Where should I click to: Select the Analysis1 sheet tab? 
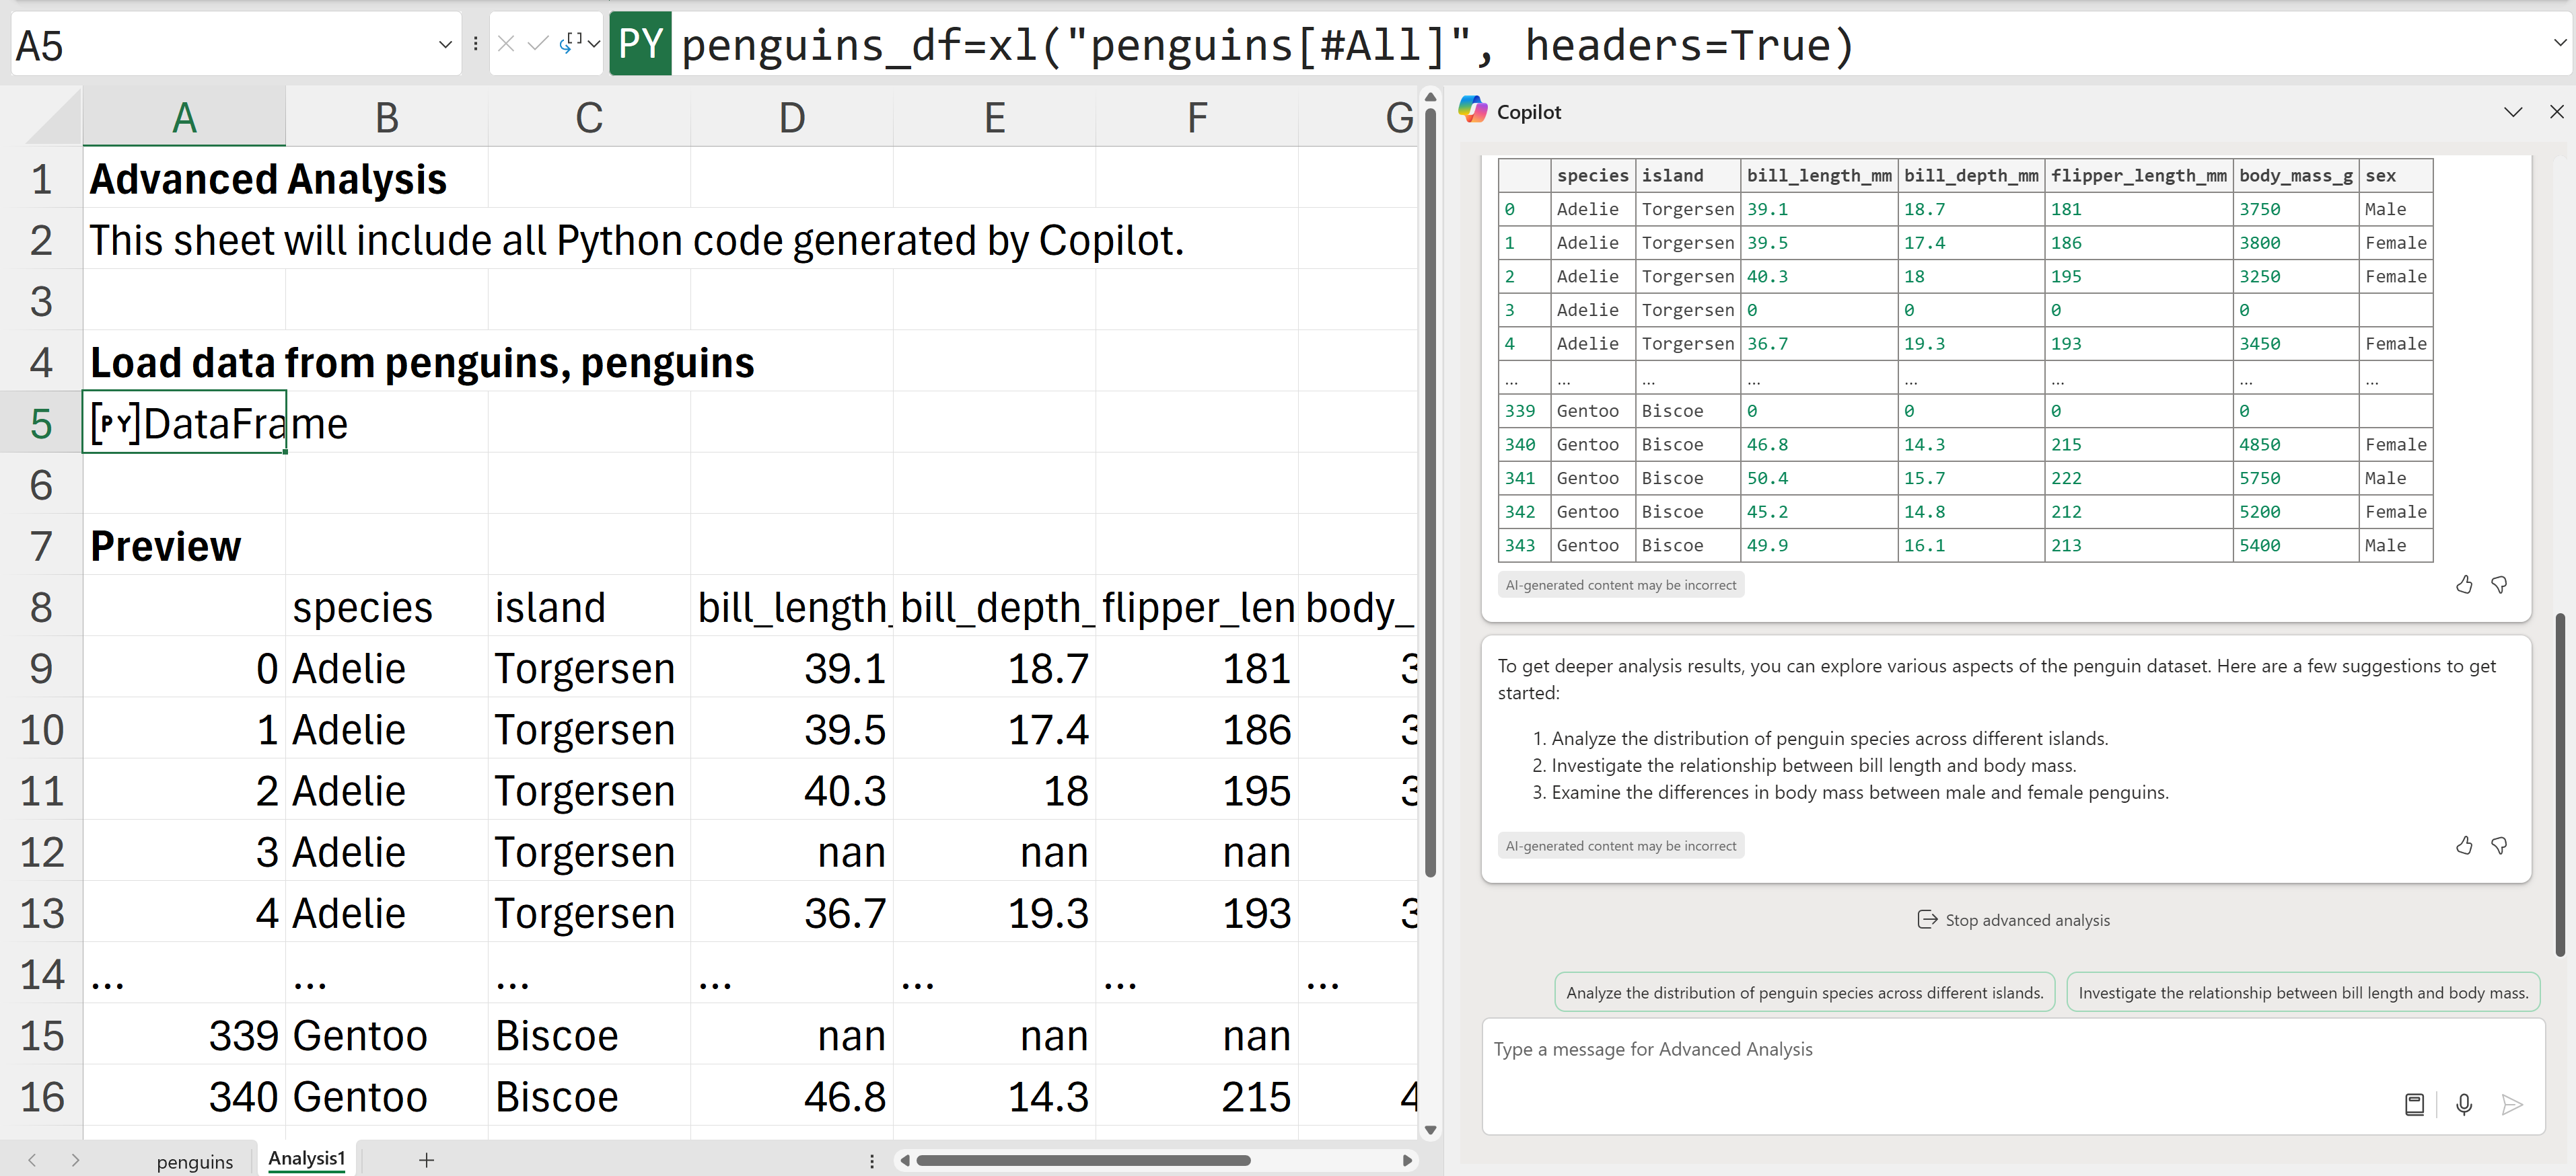[x=306, y=1158]
